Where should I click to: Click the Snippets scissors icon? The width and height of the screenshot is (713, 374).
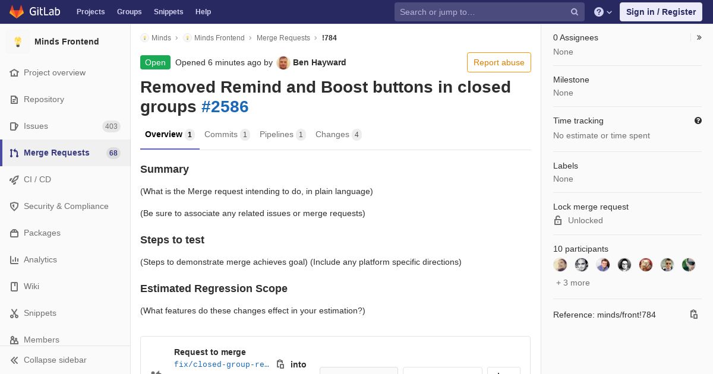point(14,313)
